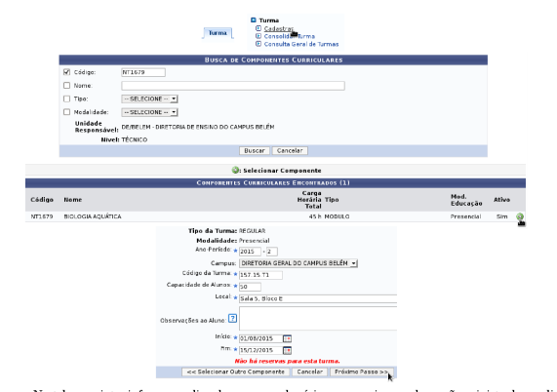Click the help icon beside Observações ao Aluno
557x392 pixels.
click(232, 318)
